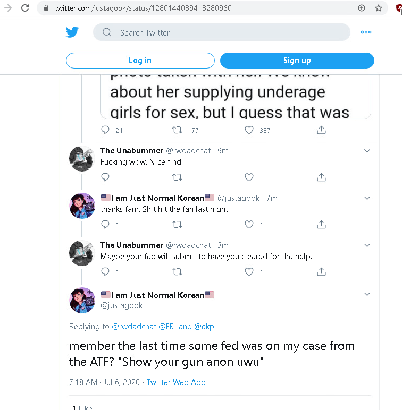
Task: Open the Twitter Web App link
Action: click(176, 382)
